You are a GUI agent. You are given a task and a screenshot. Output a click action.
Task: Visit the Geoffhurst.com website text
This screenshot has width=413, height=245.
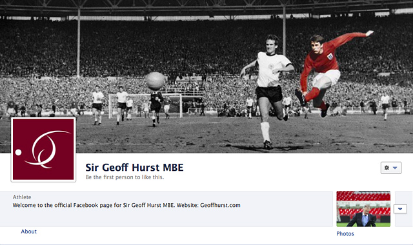(x=220, y=205)
